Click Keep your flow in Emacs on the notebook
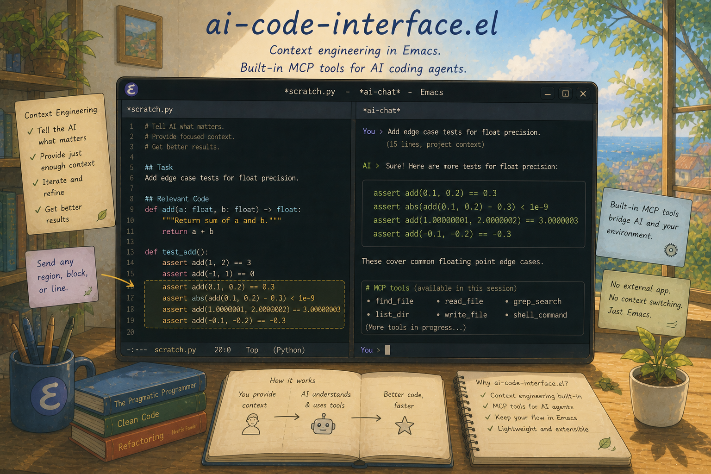Screen dimensions: 711x474 pyautogui.click(x=536, y=418)
